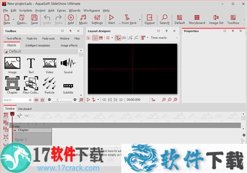Toggle selection pointer tool in Layout designer
Viewport: 247px width, 173px height.
[x=88, y=38]
